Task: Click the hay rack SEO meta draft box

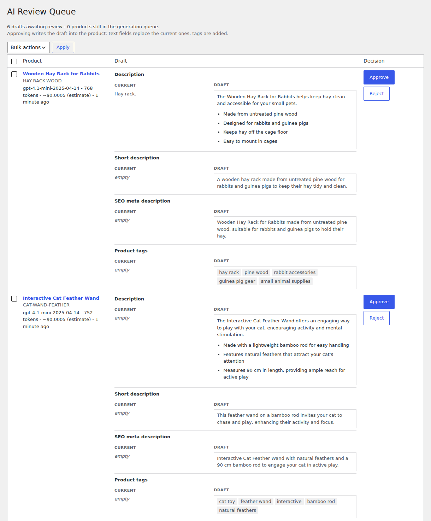Action: (285, 229)
